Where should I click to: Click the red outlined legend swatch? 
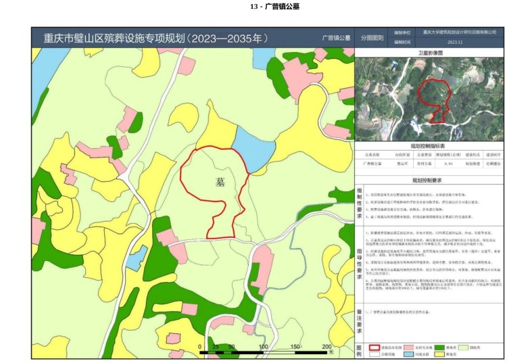pyautogui.click(x=375, y=347)
